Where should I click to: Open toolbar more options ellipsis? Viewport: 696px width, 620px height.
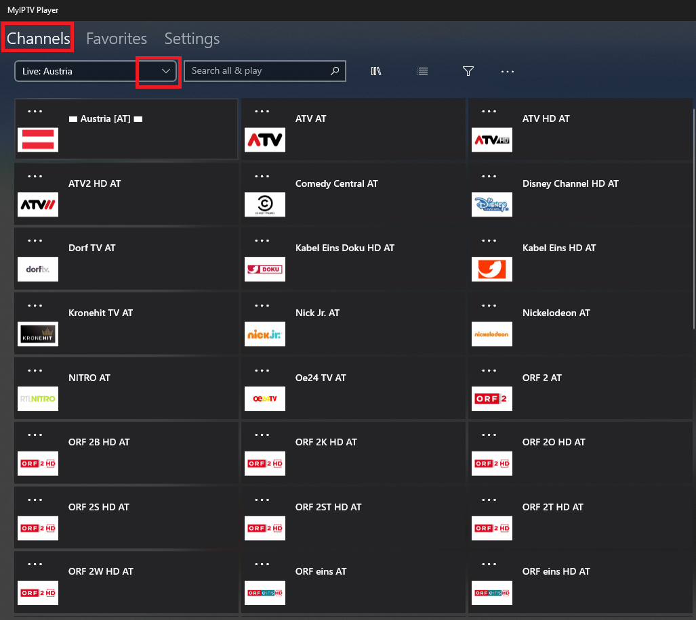click(x=508, y=71)
